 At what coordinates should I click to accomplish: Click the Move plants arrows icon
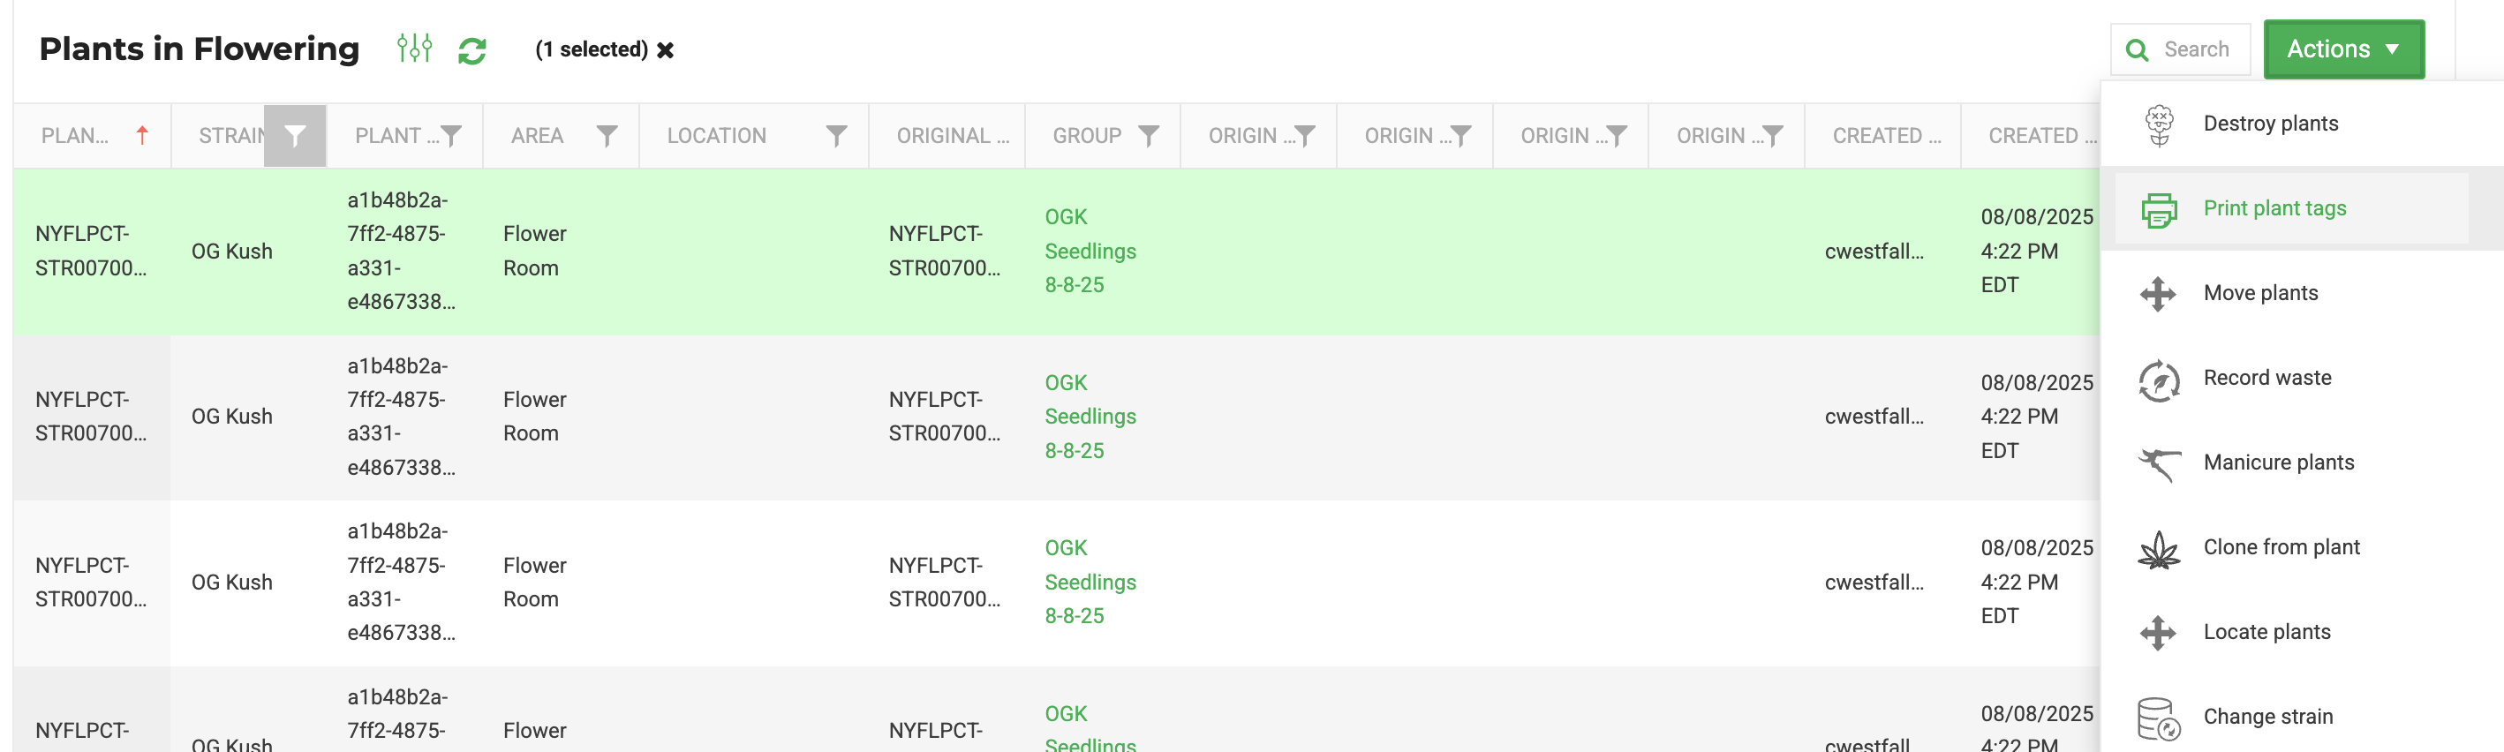point(2158,295)
